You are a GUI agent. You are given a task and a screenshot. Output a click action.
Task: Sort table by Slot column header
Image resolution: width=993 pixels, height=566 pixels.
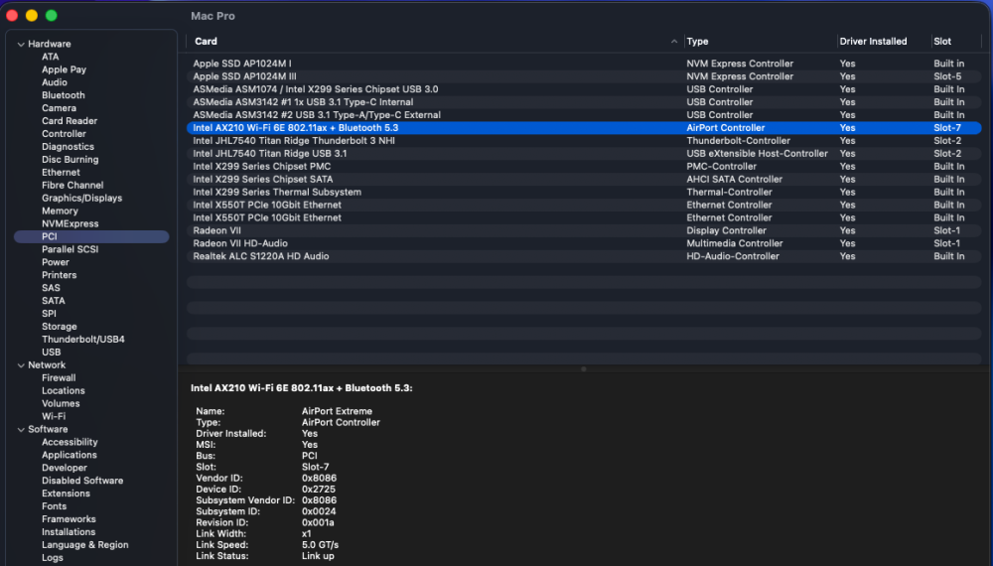tap(942, 41)
